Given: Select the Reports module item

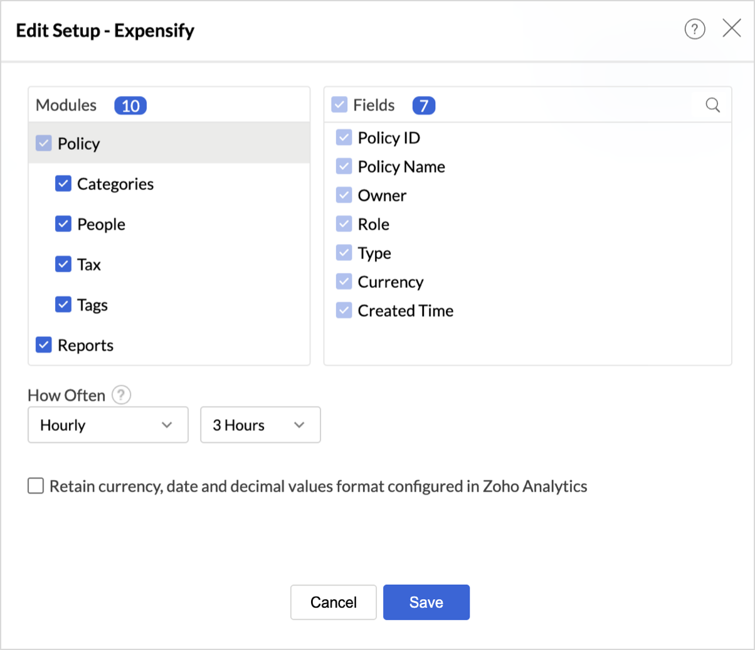Looking at the screenshot, I should [x=85, y=345].
